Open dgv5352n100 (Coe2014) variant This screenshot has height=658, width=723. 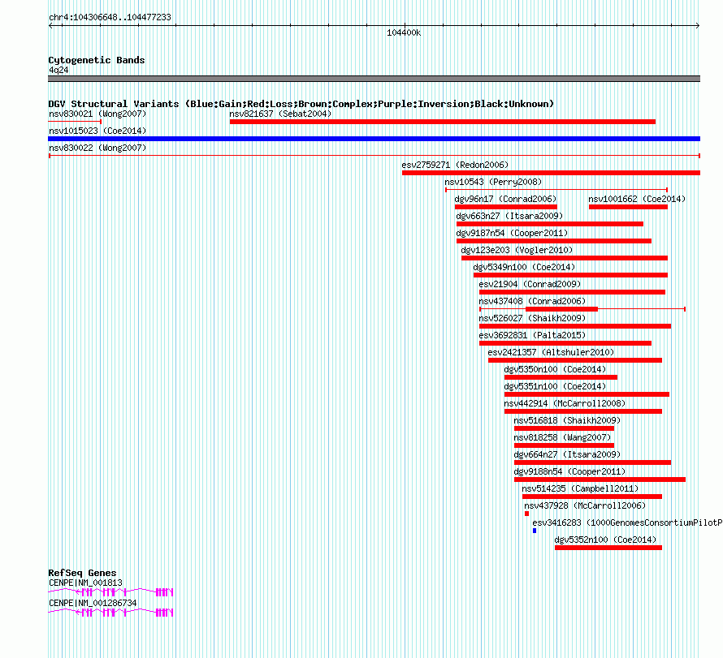click(605, 540)
